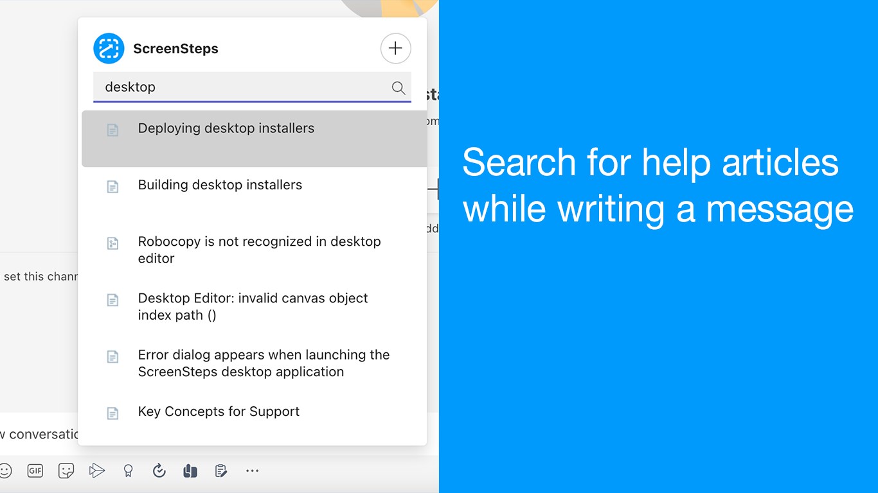Image resolution: width=878 pixels, height=493 pixels.
Task: Select 'Building desktop installers' result
Action: click(254, 195)
